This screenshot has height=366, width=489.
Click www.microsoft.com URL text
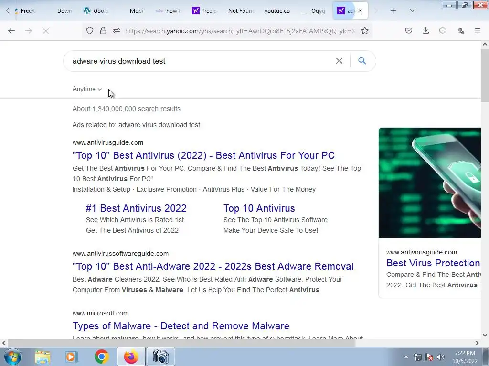[100, 313]
